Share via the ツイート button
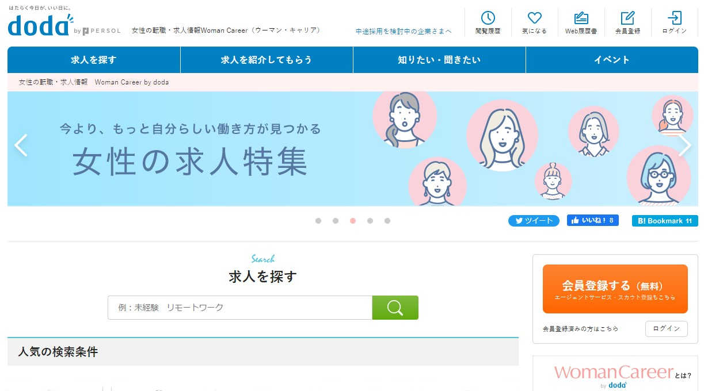The width and height of the screenshot is (704, 391). (534, 221)
